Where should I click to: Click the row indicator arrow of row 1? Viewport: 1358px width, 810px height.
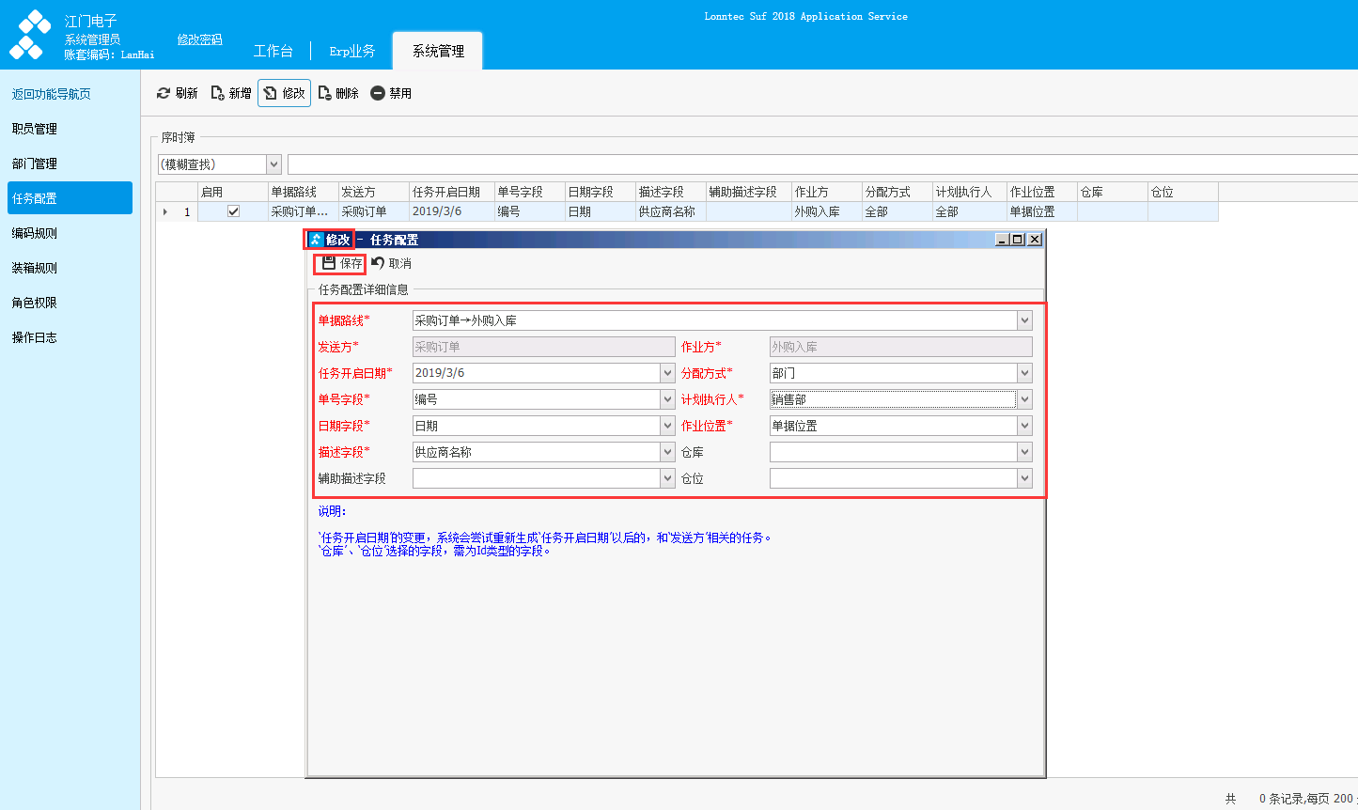coord(165,211)
